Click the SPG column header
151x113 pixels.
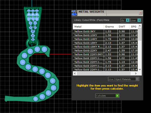point(134,27)
